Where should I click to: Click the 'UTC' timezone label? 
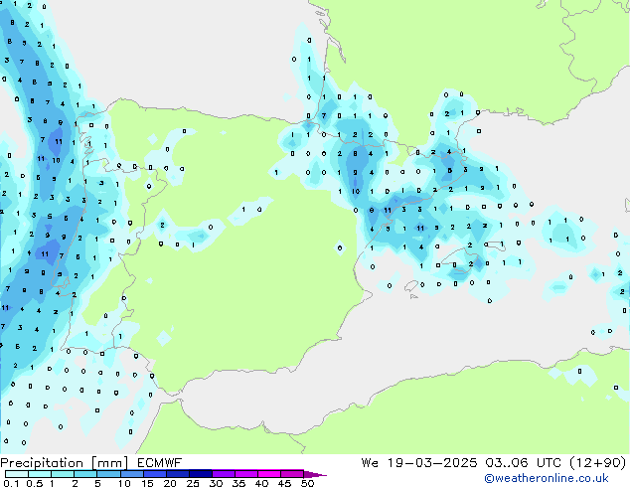549,463
